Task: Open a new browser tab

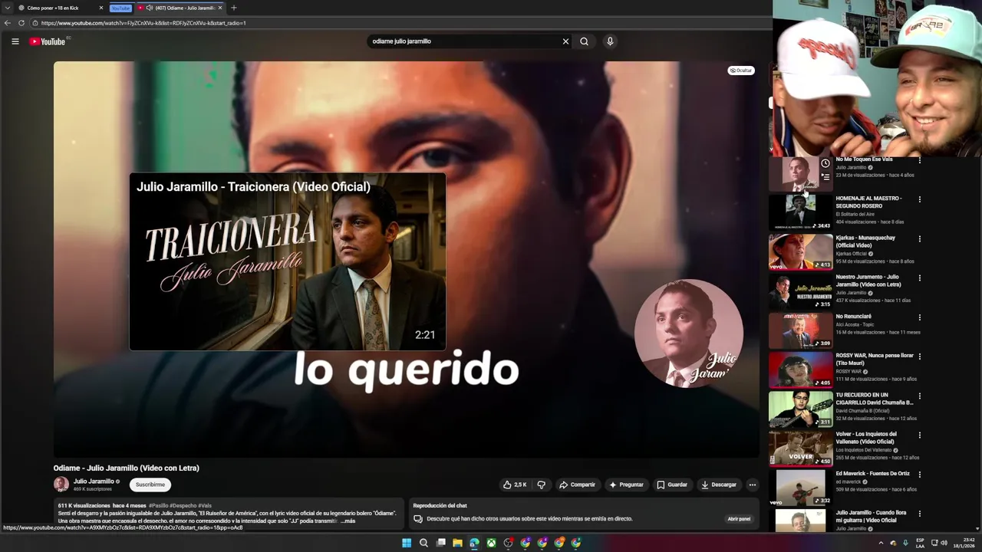Action: click(234, 8)
